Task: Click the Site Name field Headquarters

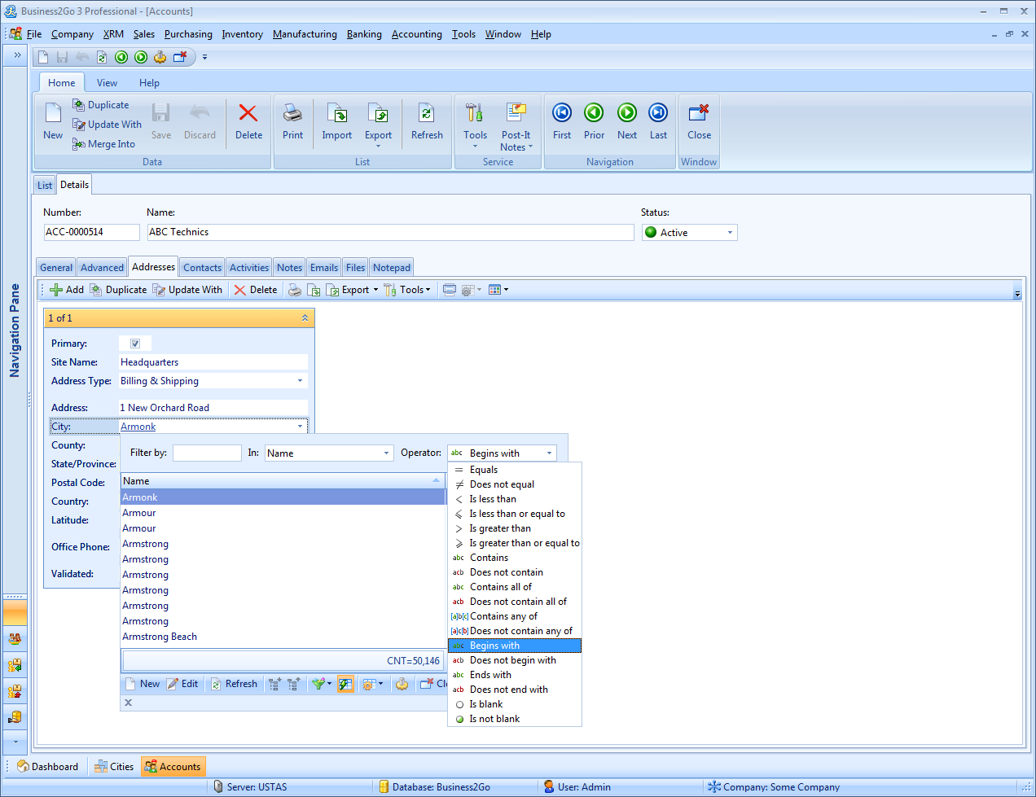Action: coord(213,362)
